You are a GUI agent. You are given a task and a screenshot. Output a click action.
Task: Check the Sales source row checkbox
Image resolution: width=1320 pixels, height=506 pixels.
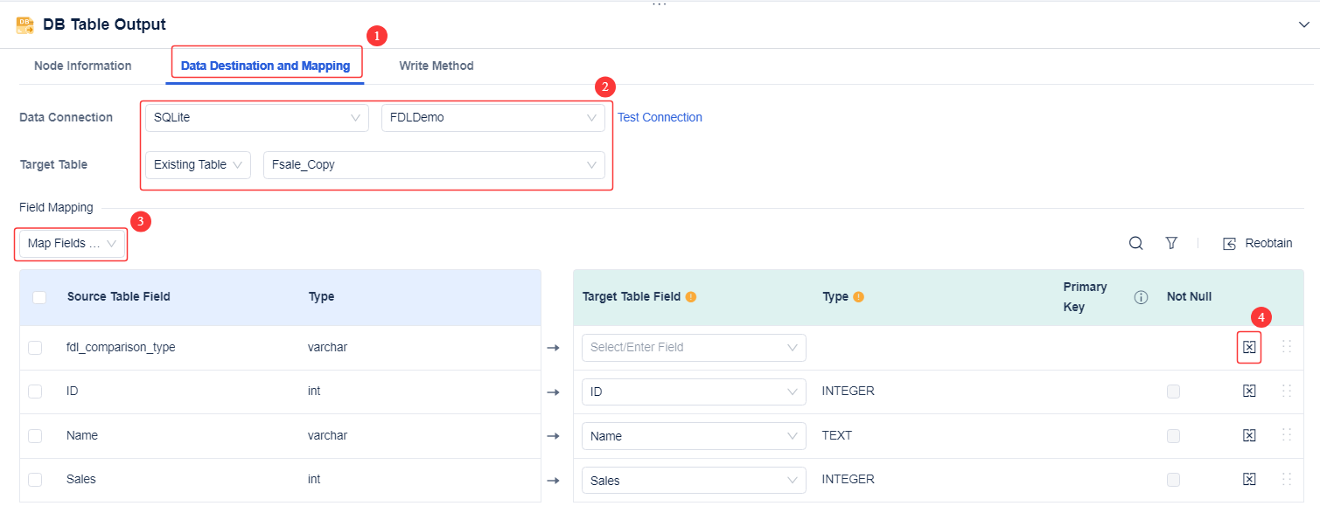click(x=35, y=480)
